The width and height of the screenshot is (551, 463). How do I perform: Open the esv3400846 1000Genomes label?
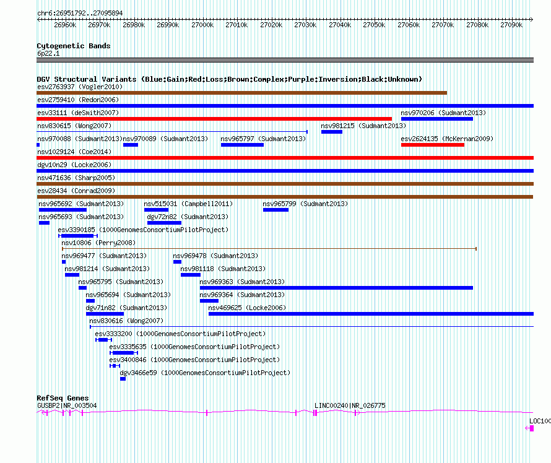[194, 360]
